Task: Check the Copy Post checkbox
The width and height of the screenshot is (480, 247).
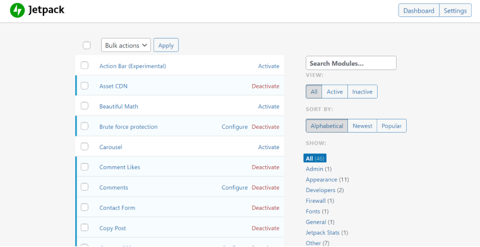Action: point(85,227)
